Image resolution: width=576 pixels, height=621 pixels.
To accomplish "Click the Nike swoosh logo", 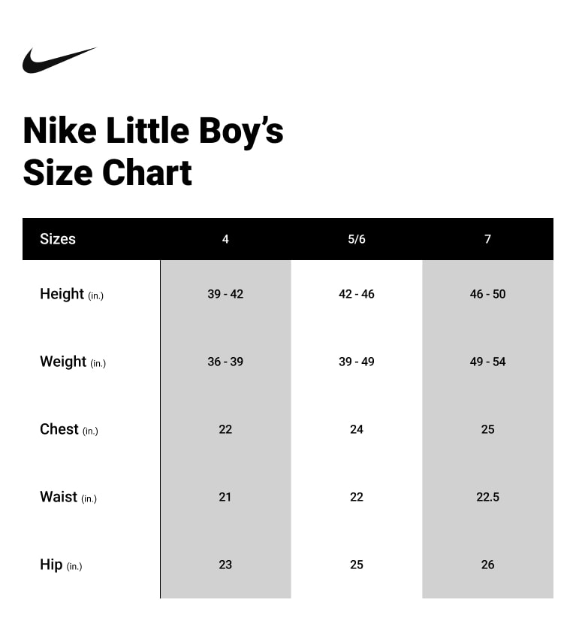I will pos(59,60).
